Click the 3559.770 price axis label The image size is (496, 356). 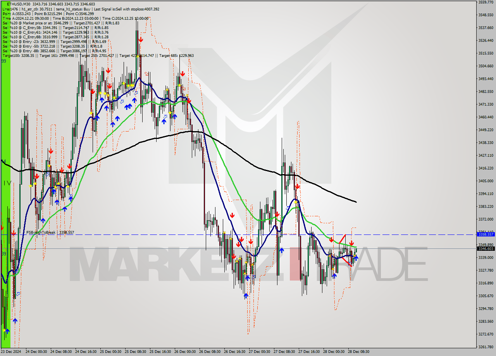[x=486, y=2]
